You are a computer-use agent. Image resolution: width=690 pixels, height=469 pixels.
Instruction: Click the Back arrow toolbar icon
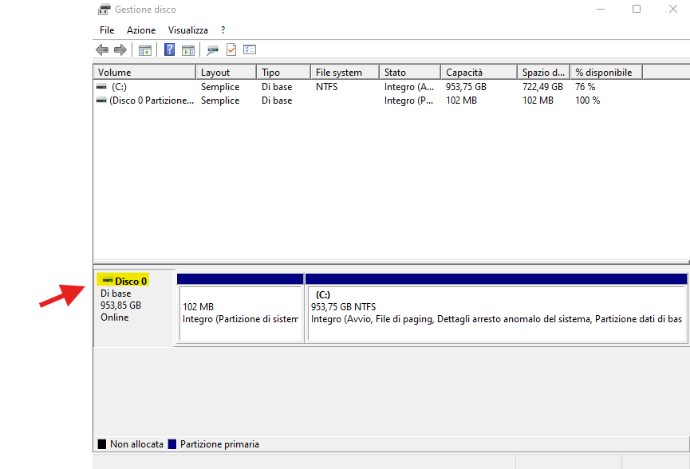[x=102, y=50]
